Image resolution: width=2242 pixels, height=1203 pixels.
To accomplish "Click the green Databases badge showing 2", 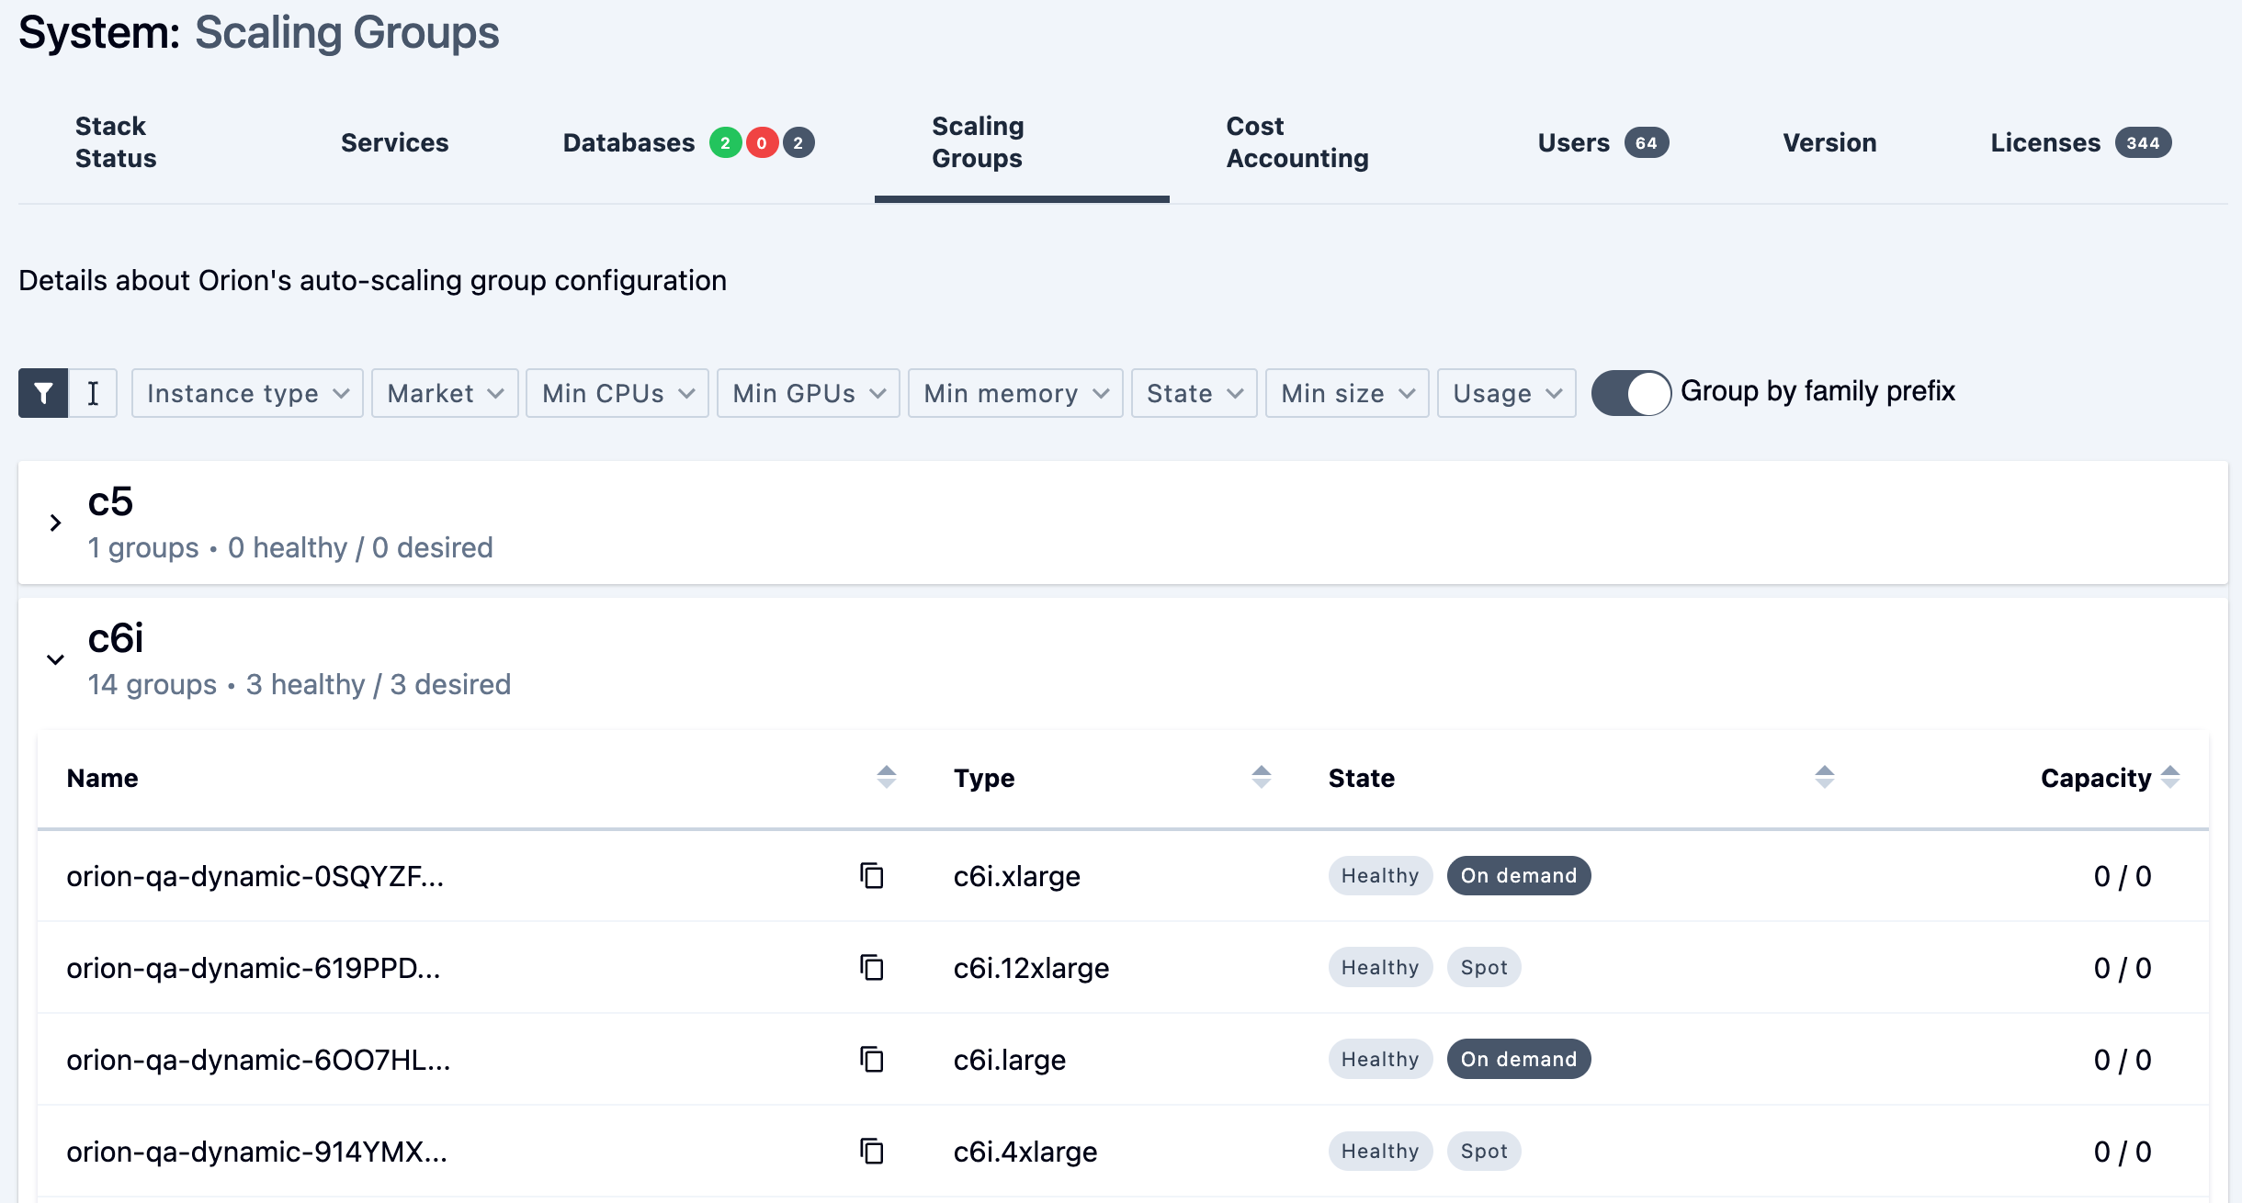I will (x=725, y=142).
